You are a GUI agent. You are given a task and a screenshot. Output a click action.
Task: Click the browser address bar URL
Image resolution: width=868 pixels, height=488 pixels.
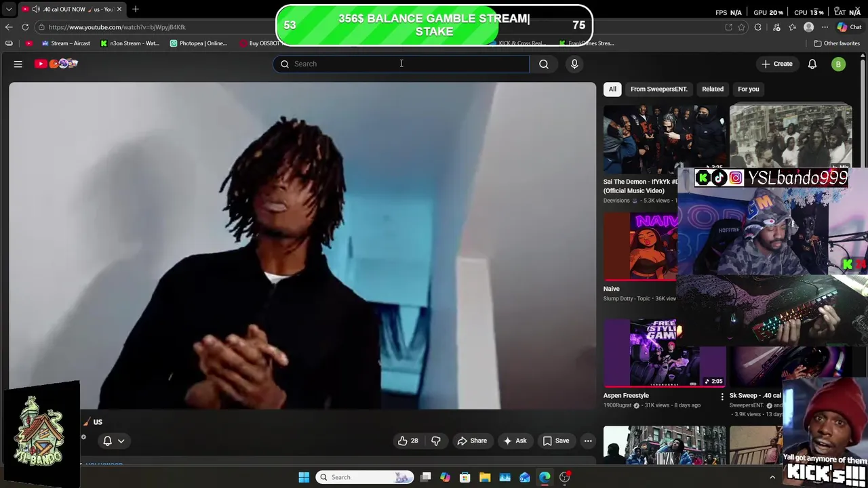point(117,27)
